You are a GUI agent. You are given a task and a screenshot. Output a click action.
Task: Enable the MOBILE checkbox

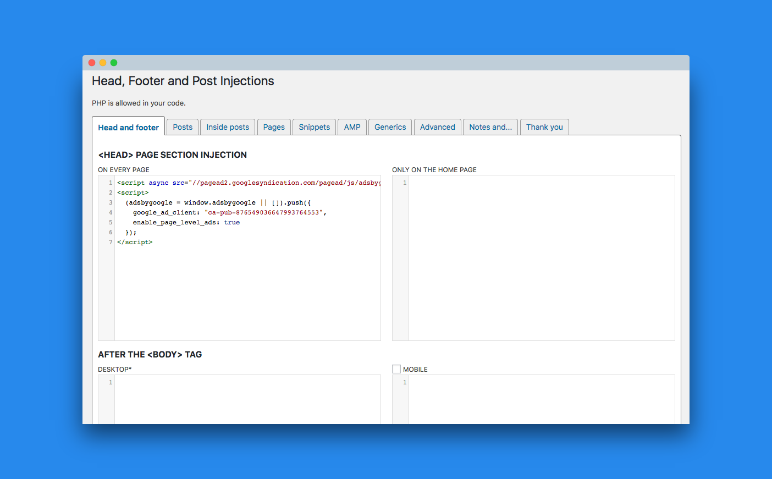[x=396, y=369]
